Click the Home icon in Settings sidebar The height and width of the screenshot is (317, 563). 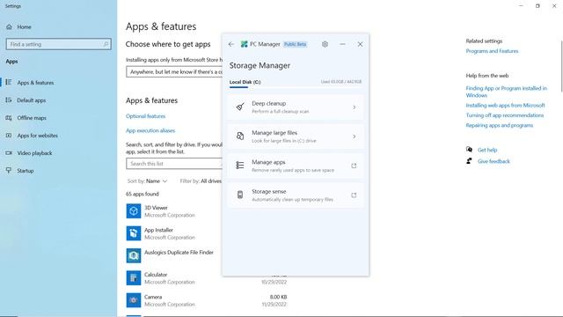pos(10,27)
